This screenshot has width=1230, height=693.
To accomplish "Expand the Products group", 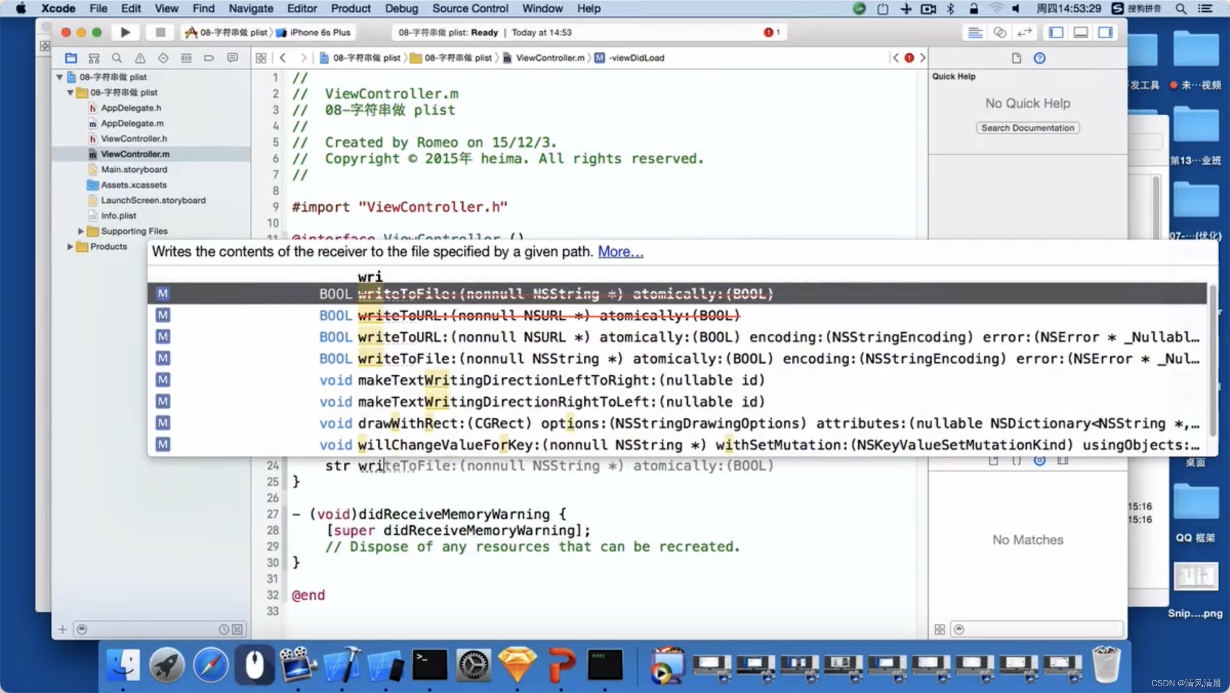I will [70, 247].
